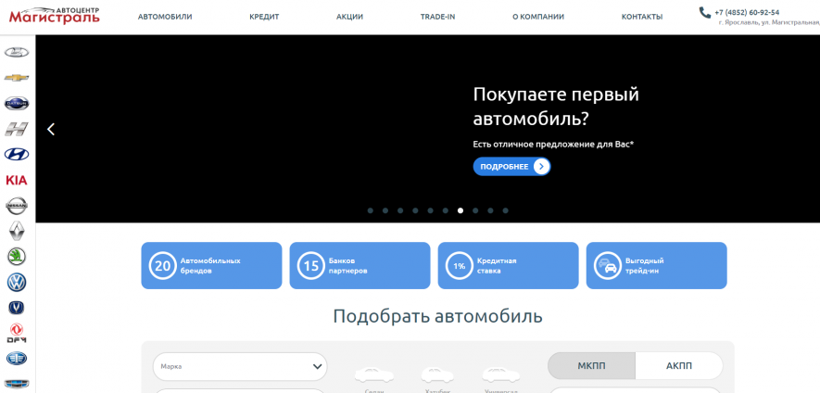Open the KIA brand page
The height and width of the screenshot is (393, 820).
[x=17, y=180]
